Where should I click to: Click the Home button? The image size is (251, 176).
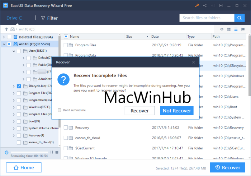(24, 167)
